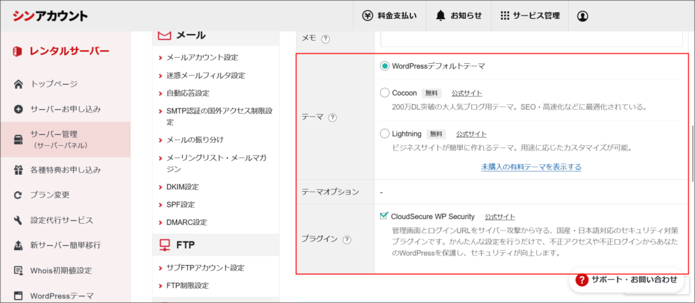Click inside the メモ input field
Image resolution: width=695 pixels, height=303 pixels.
tap(531, 39)
